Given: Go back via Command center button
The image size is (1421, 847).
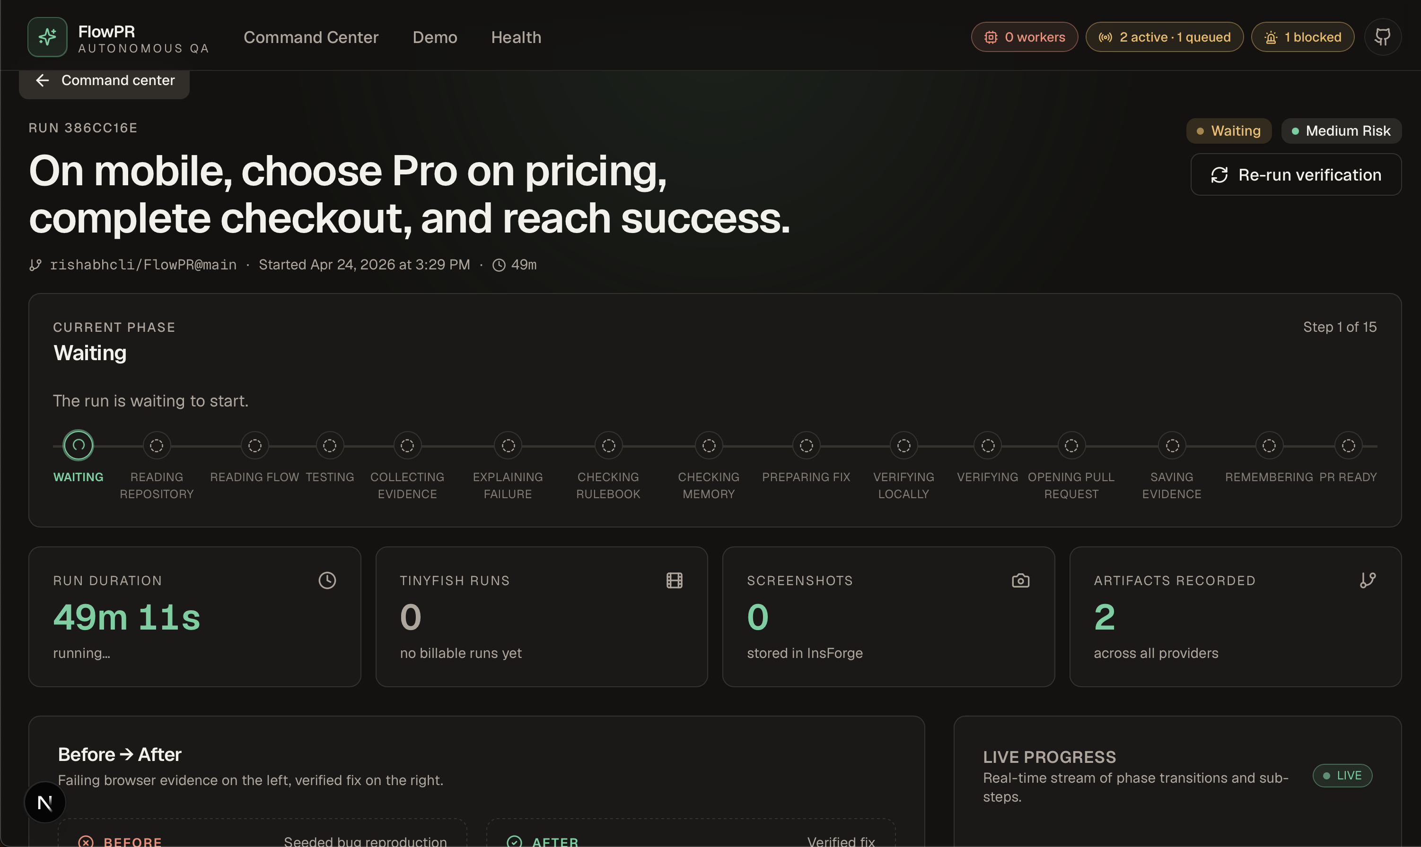Looking at the screenshot, I should point(105,80).
